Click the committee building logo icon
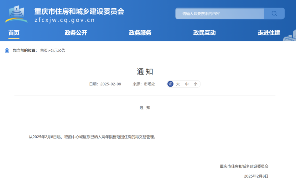 (16, 14)
